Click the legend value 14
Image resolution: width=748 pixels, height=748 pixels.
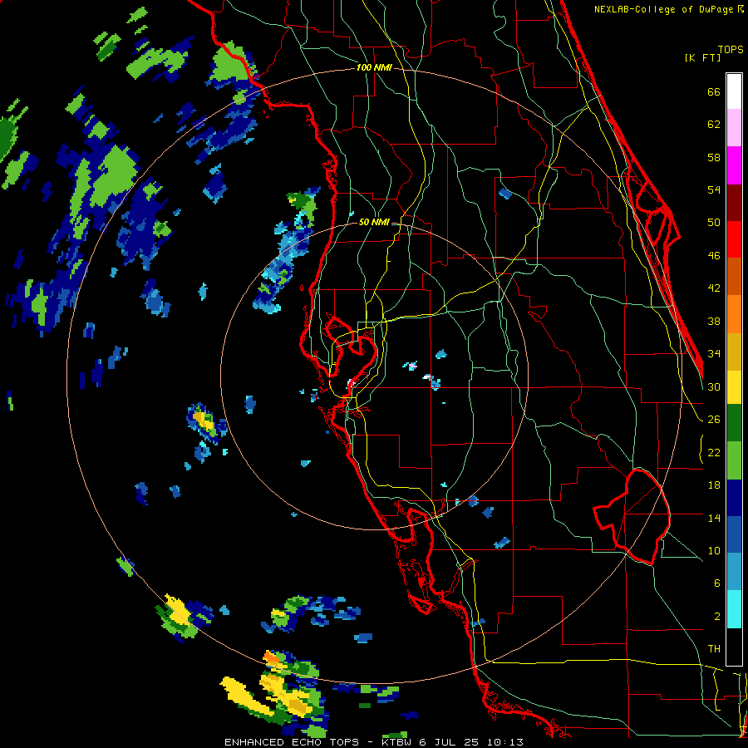point(714,518)
